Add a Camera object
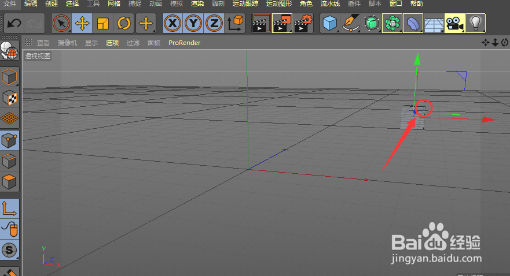The height and width of the screenshot is (276, 510). (454, 23)
